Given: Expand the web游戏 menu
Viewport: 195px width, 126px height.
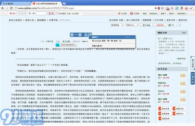Looking at the screenshot, I should 153,13.
